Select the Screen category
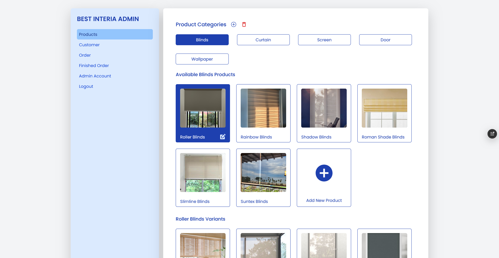 pyautogui.click(x=324, y=39)
